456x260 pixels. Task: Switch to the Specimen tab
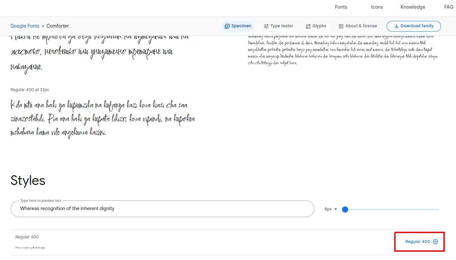point(238,26)
